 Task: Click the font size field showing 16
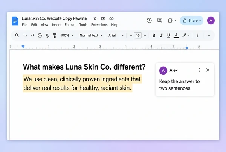click(138, 35)
